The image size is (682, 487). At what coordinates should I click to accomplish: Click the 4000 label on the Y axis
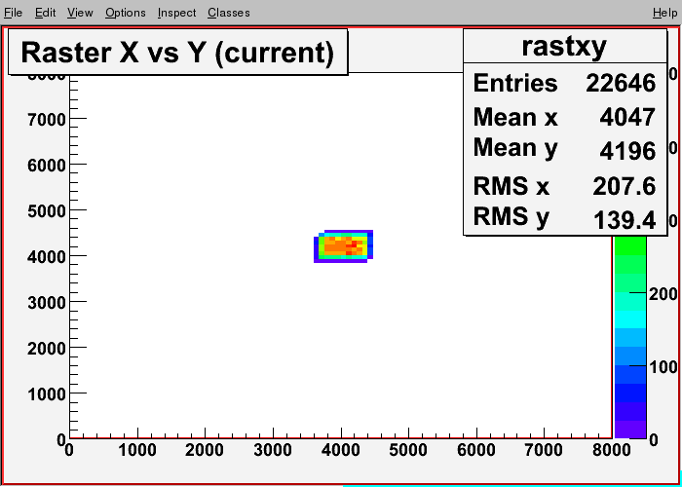[47, 257]
